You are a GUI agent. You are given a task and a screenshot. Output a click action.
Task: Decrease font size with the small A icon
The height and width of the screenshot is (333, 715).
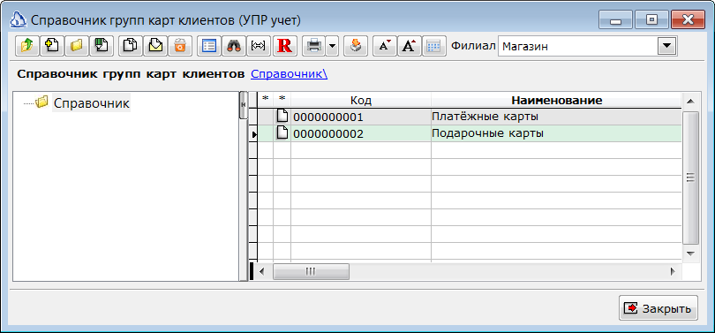coord(386,46)
